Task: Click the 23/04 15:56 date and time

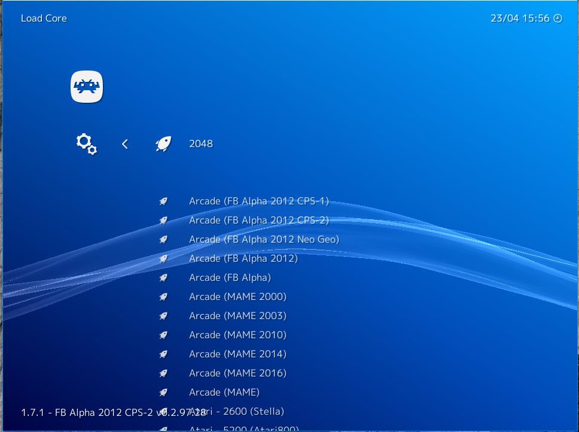Action: click(520, 19)
